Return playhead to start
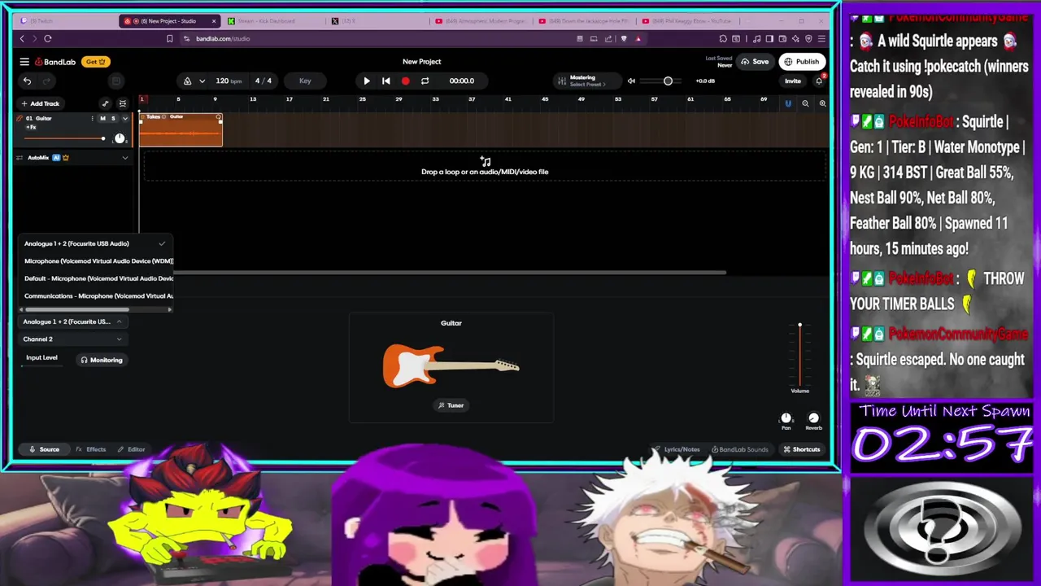1041x586 pixels. tap(386, 81)
